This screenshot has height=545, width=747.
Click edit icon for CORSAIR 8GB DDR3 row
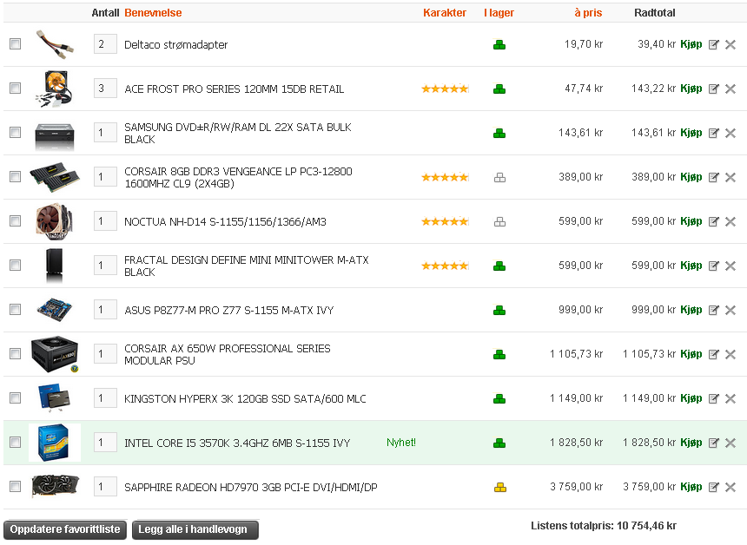point(713,178)
